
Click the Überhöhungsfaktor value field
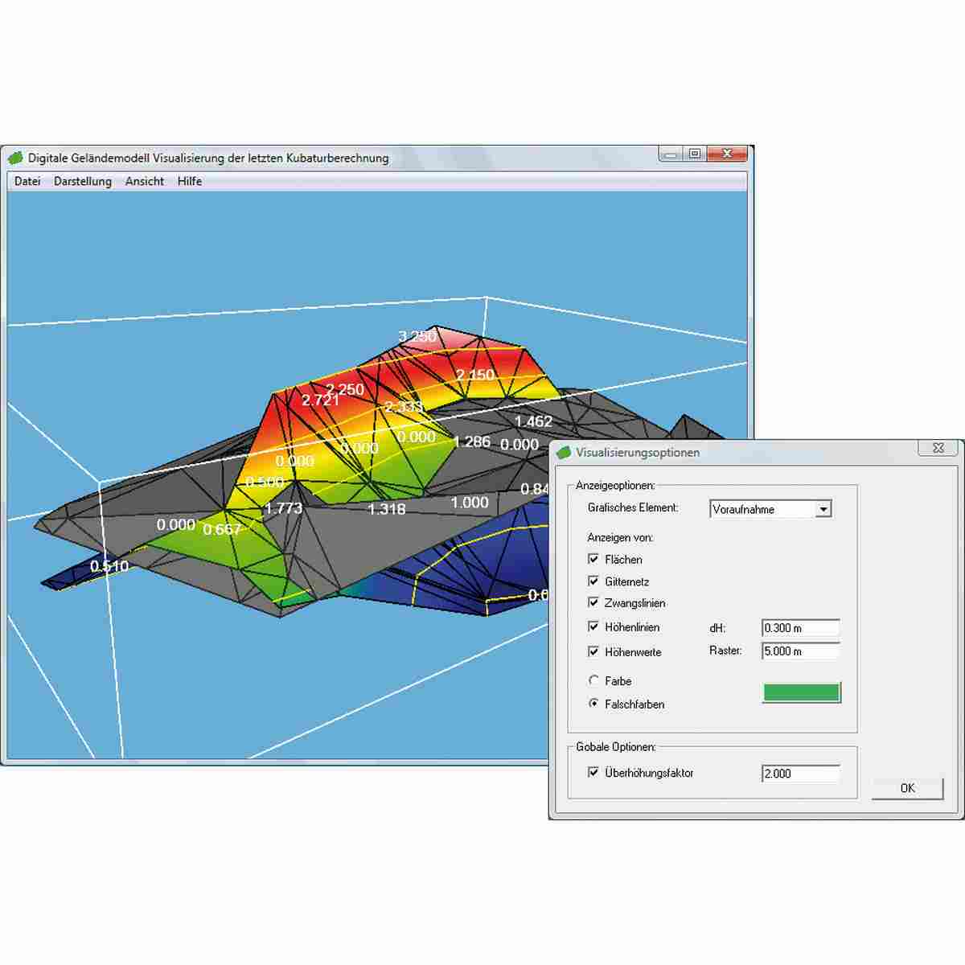[800, 774]
